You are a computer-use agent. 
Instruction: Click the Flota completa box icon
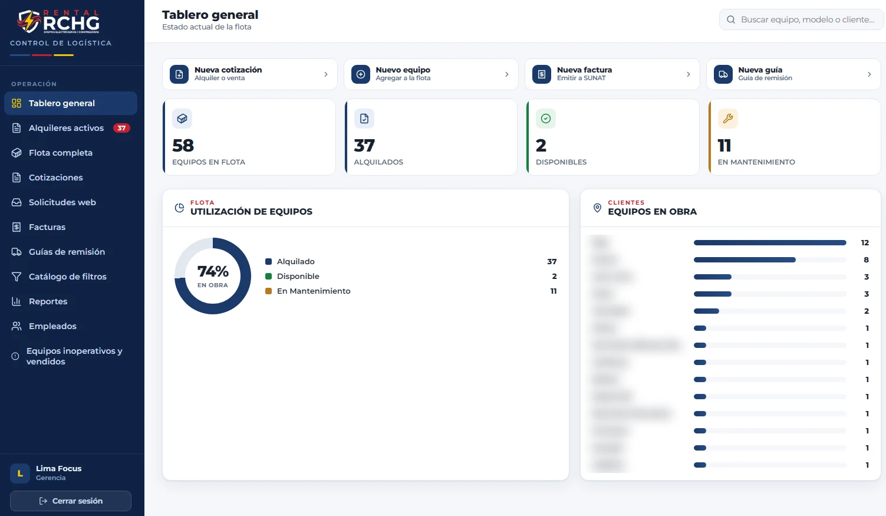pyautogui.click(x=17, y=153)
